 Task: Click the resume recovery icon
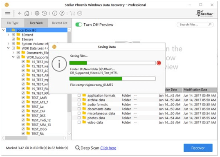(x=44, y=13)
